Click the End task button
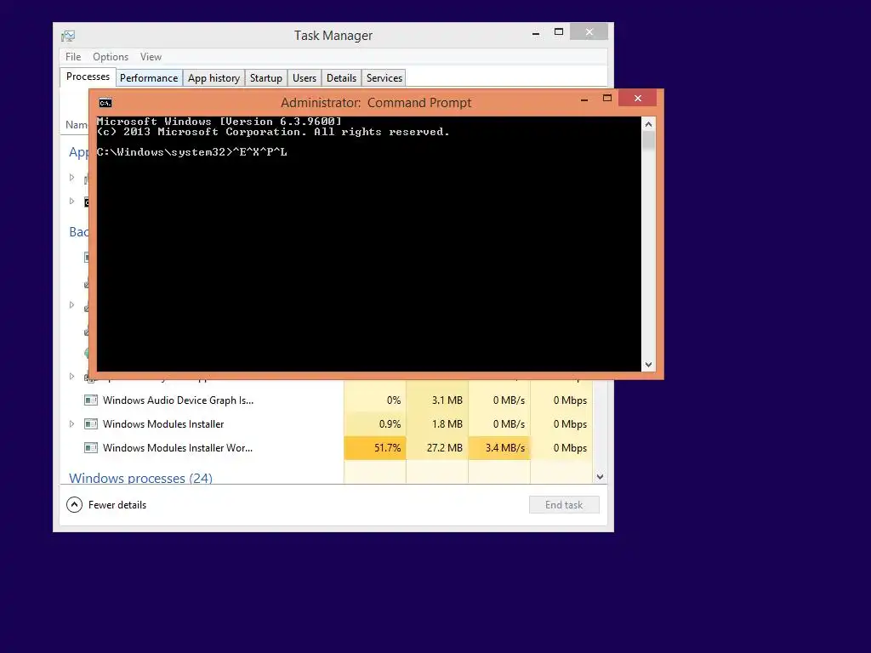This screenshot has height=653, width=871. pos(564,505)
